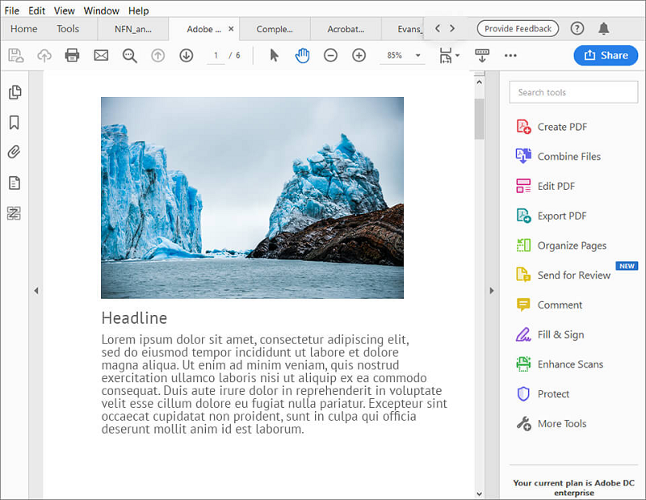This screenshot has height=500, width=646.
Task: Activate the Hand pan tool
Action: [x=302, y=56]
